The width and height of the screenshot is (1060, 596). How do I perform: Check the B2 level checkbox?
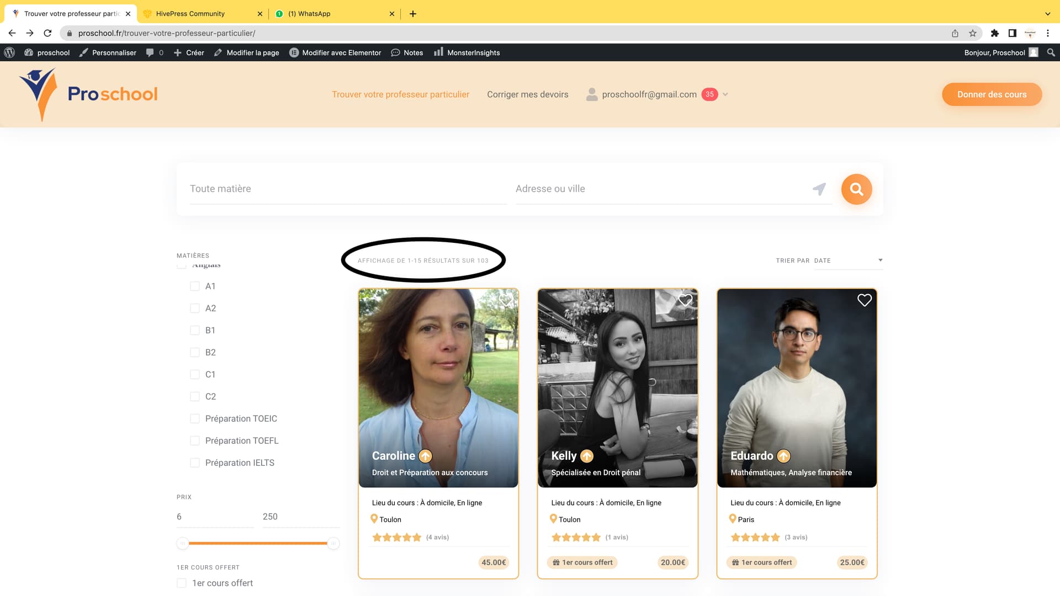tap(195, 353)
